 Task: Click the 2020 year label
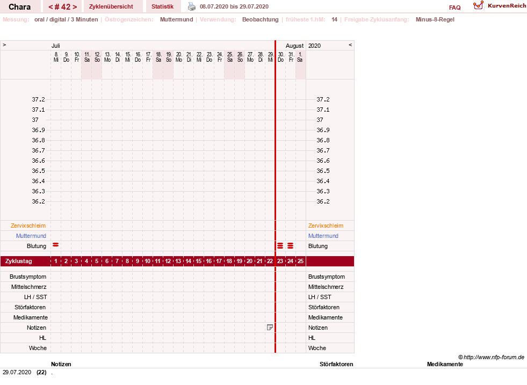point(315,46)
